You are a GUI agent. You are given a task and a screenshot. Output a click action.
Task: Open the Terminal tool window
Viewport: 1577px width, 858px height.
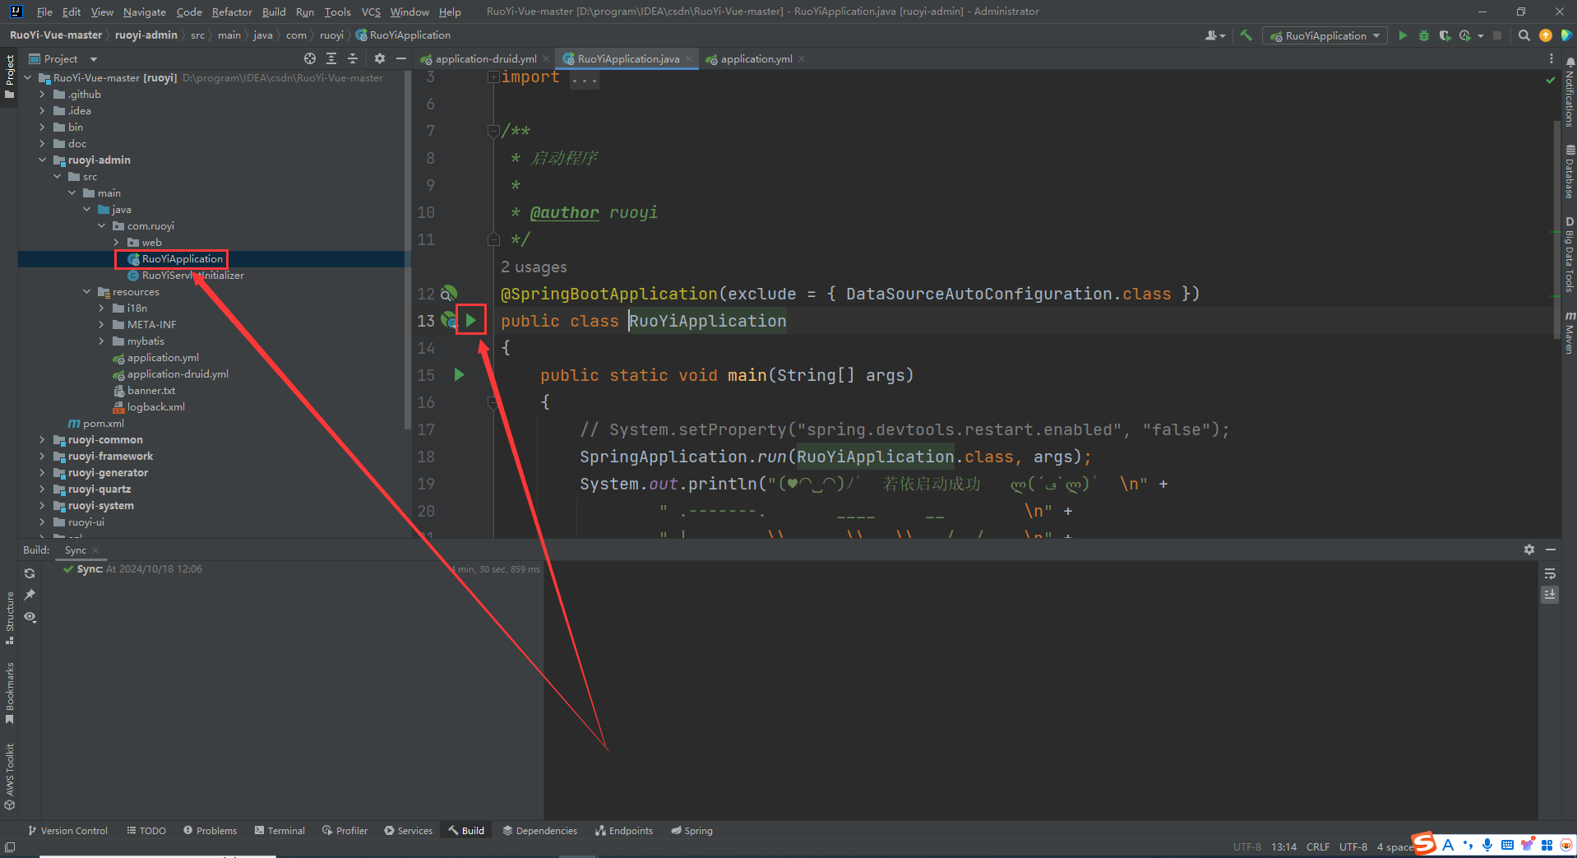tap(280, 831)
